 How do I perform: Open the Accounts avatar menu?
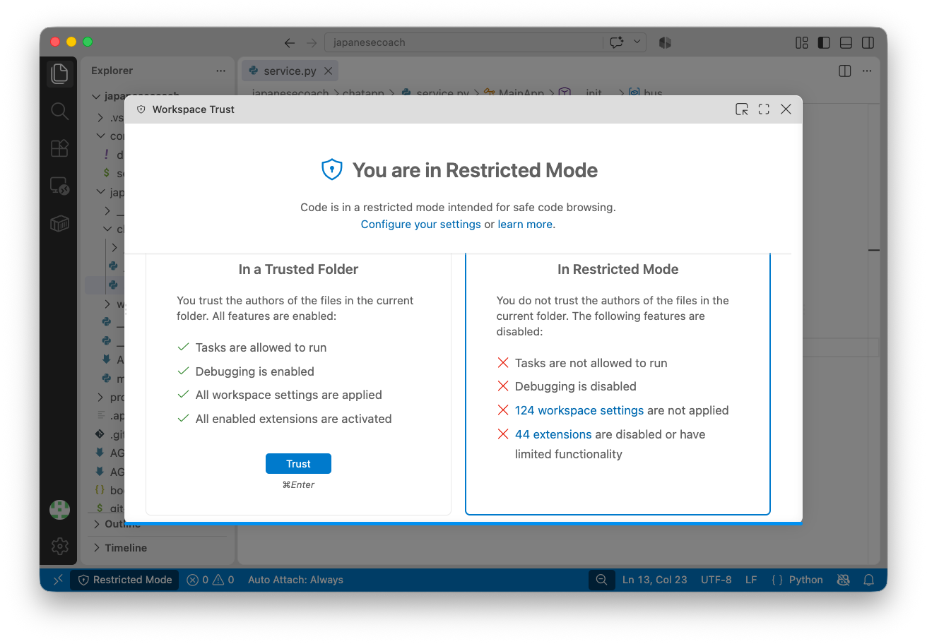[x=60, y=509]
